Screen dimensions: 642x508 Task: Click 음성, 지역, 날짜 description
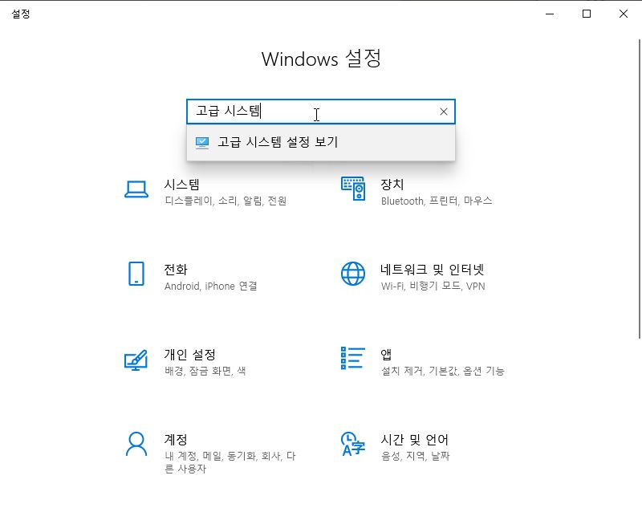click(x=415, y=456)
